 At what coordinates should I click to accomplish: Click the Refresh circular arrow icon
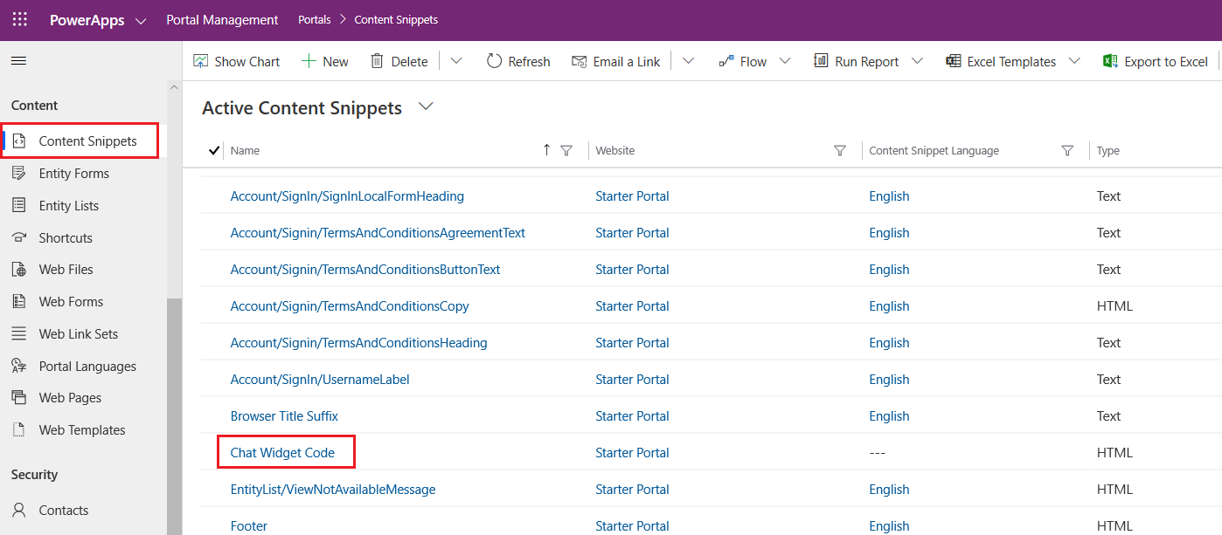click(x=494, y=61)
